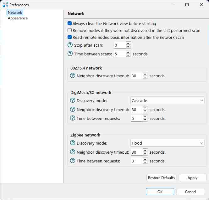Select Network in the preferences tree
This screenshot has height=200, width=209.
pyautogui.click(x=15, y=13)
